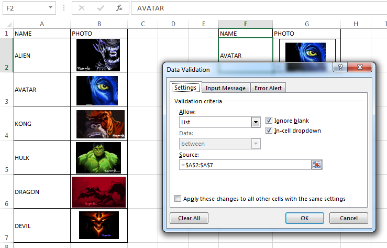Select row 3 header
The image size is (387, 248).
coord(6,89)
